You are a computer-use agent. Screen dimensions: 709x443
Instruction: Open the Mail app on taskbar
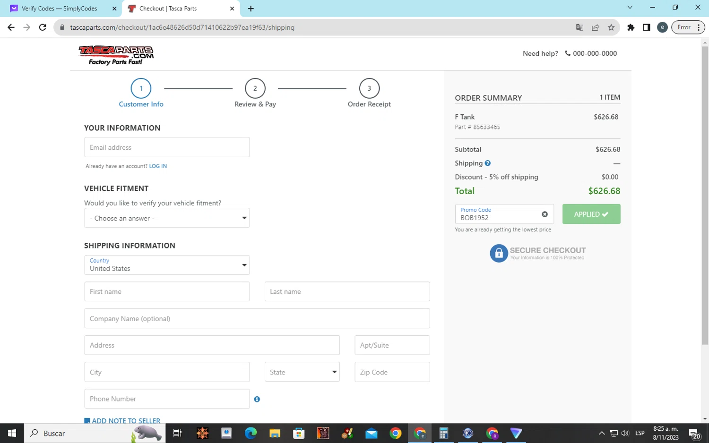[372, 433]
